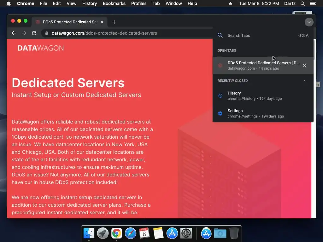The height and width of the screenshot is (242, 323).
Task: Switch to the DDoS Protected Dedicated Servers open tab entry
Action: [263, 66]
